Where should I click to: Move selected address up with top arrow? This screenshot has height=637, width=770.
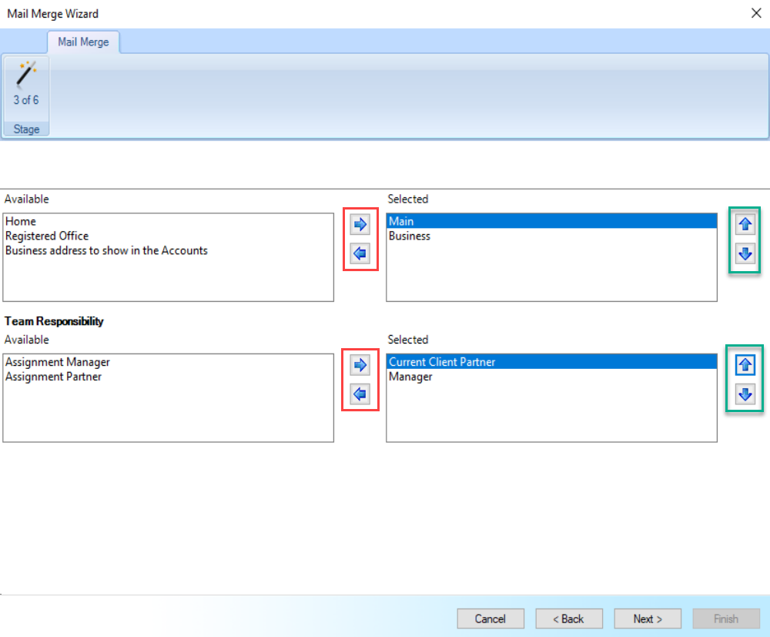click(745, 224)
